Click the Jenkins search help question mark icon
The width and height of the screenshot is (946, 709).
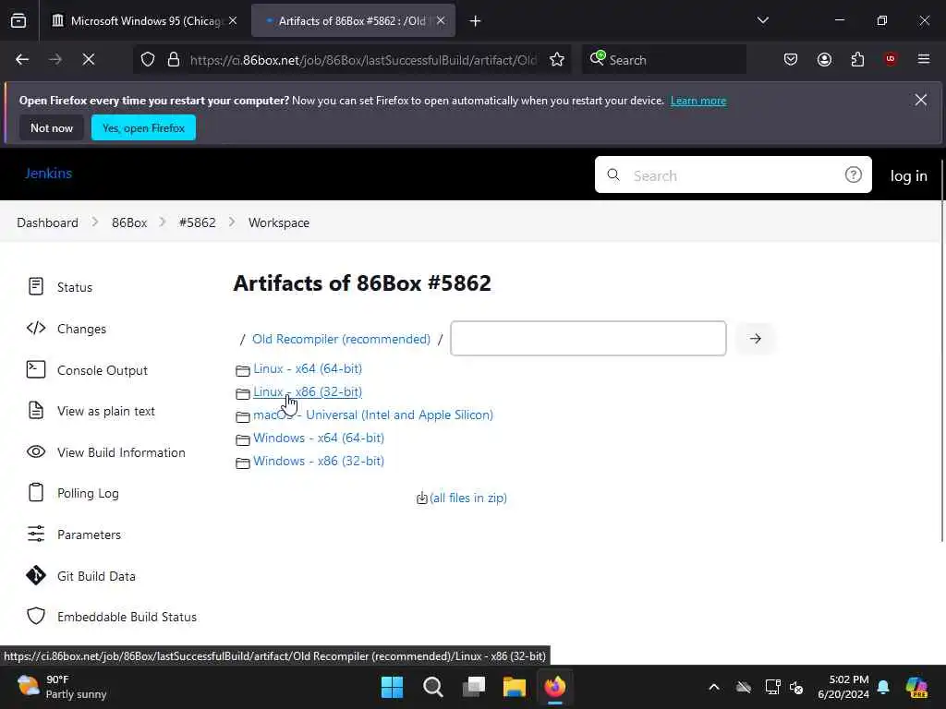coord(853,174)
